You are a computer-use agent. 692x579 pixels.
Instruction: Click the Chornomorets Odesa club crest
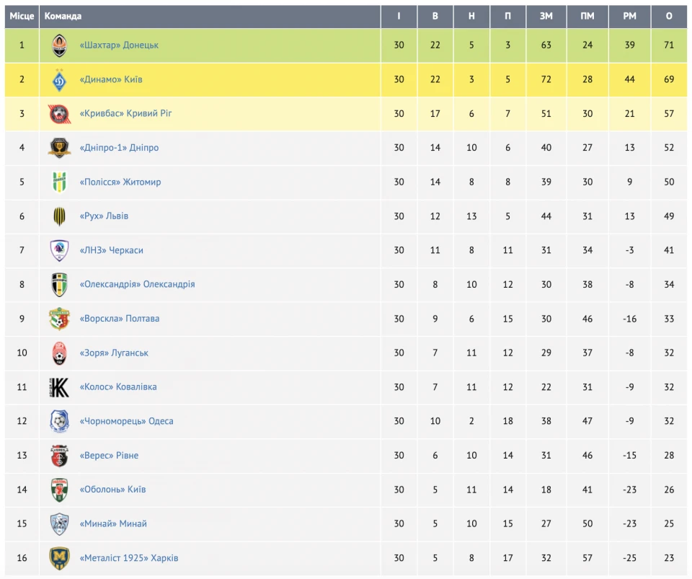[x=59, y=421]
